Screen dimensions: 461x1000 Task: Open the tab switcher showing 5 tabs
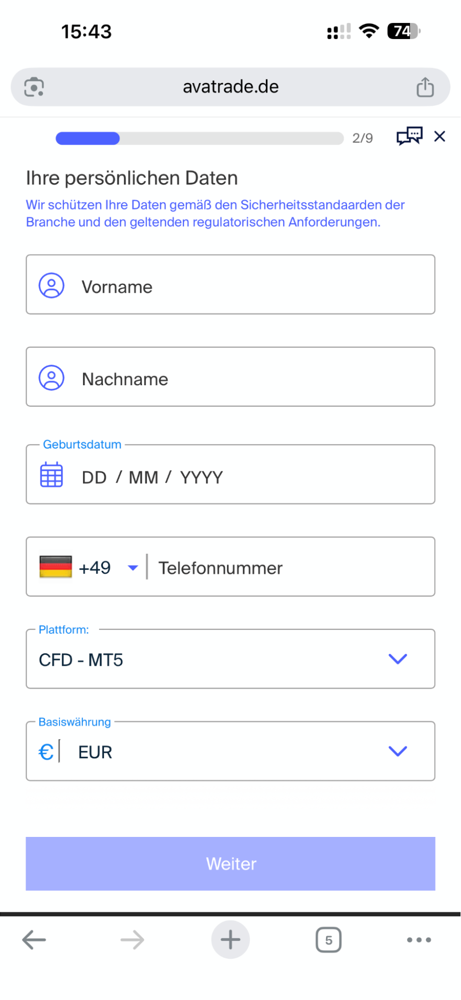coord(328,940)
